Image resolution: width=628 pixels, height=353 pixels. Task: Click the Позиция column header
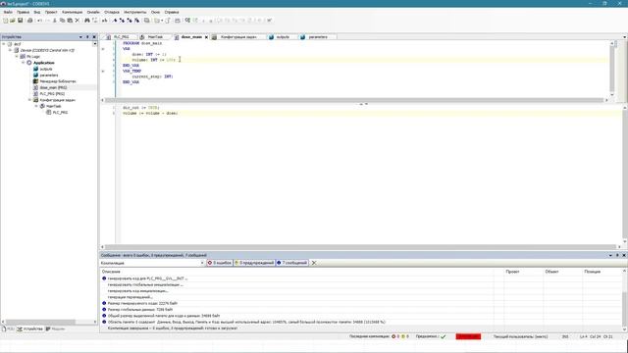[x=593, y=272]
